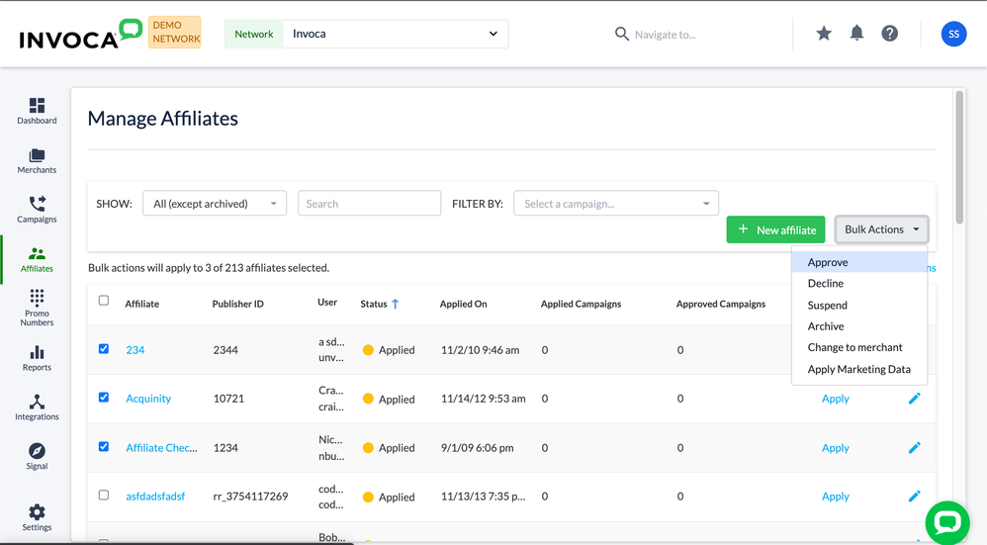Uncheck the checkbox for affiliate 234

point(104,349)
